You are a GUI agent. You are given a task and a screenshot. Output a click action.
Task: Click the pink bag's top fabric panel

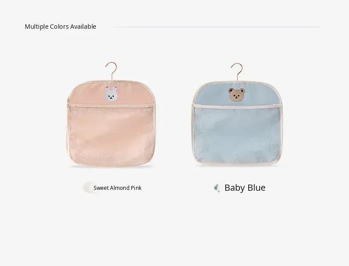(111, 93)
